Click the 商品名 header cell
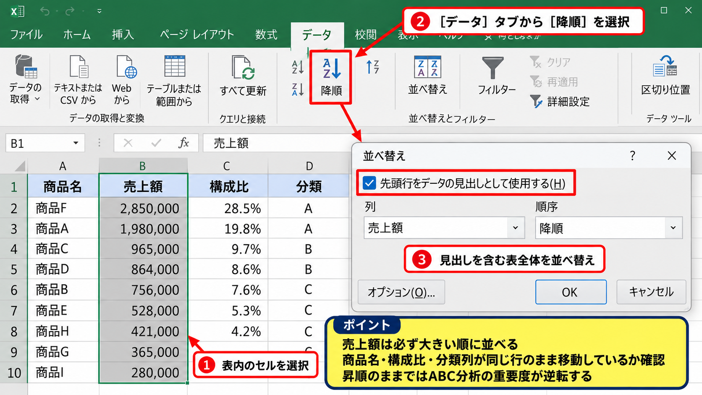The height and width of the screenshot is (395, 702). coord(63,186)
